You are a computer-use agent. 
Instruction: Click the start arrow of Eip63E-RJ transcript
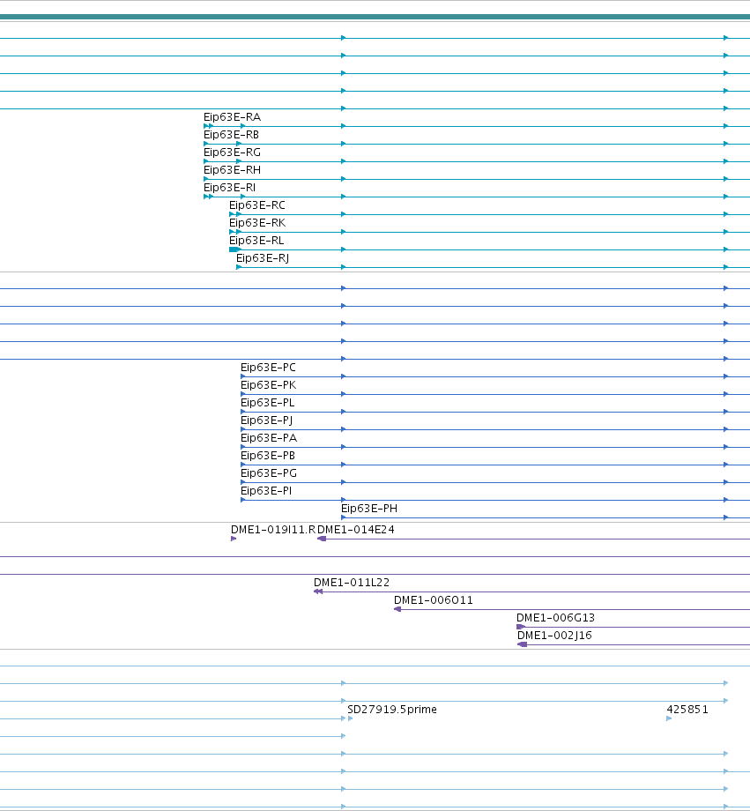click(239, 267)
